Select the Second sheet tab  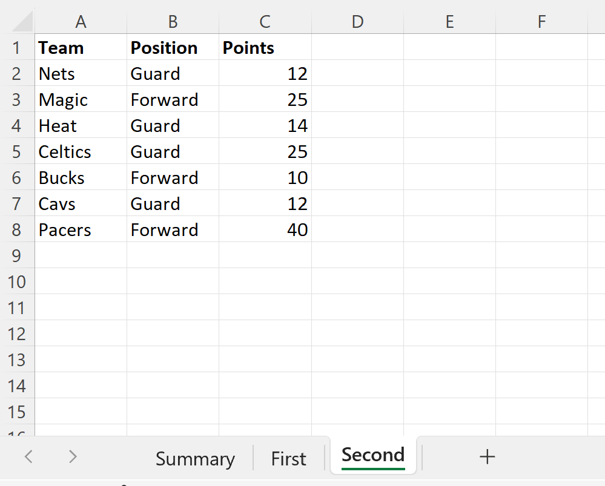coord(373,455)
